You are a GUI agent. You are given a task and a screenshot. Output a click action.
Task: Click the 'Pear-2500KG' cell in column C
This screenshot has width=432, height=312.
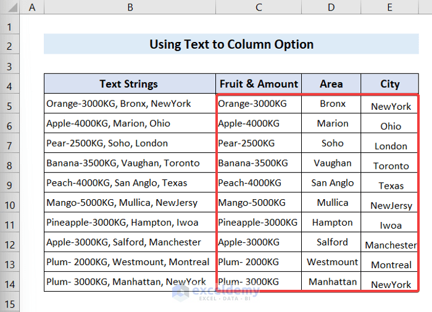pyautogui.click(x=259, y=144)
